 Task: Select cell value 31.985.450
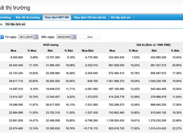(53, 65)
